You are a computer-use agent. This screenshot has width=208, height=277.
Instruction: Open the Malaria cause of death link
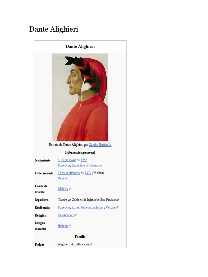pyautogui.click(x=63, y=189)
